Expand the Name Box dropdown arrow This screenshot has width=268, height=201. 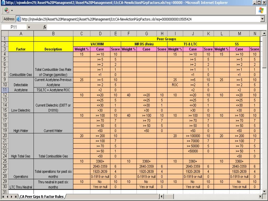pyautogui.click(x=29, y=27)
